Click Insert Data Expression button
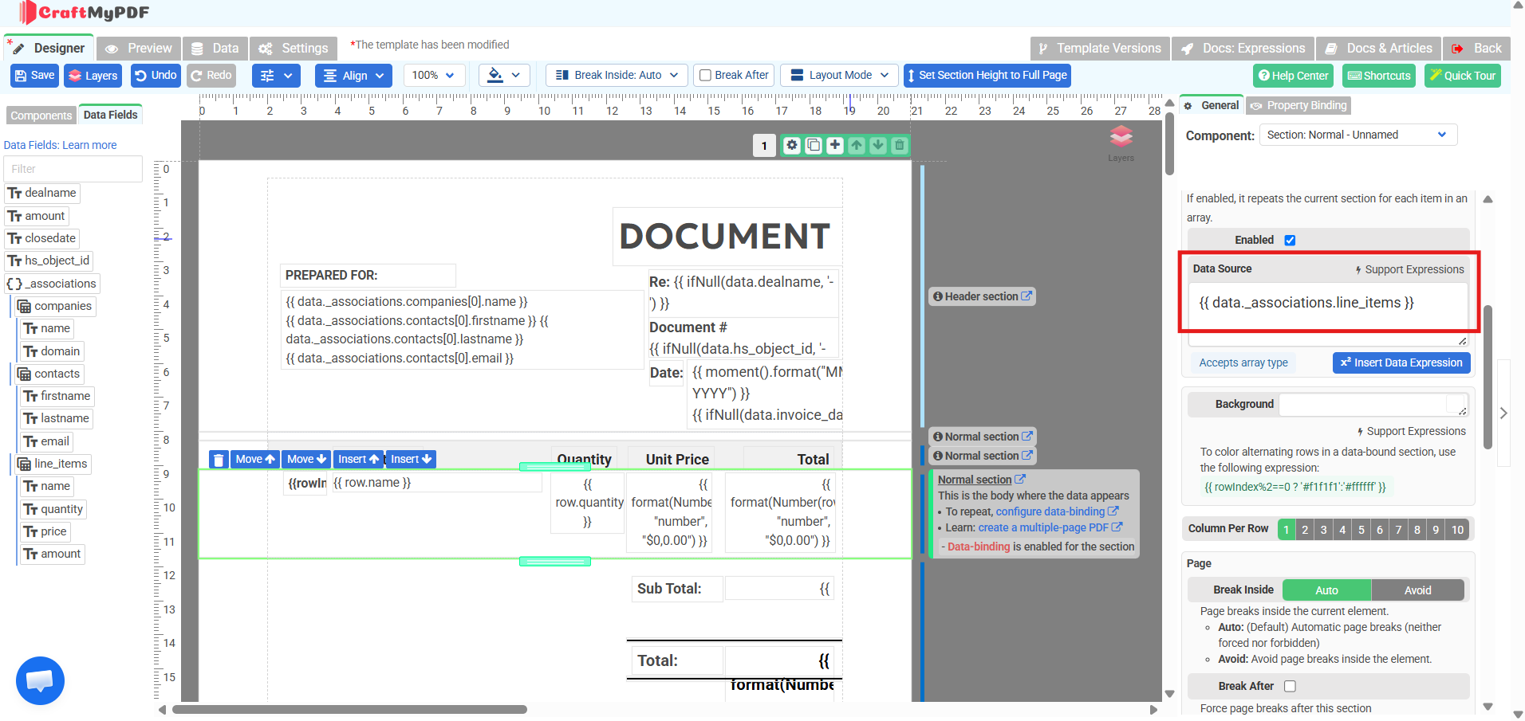This screenshot has height=721, width=1525. (x=1401, y=362)
